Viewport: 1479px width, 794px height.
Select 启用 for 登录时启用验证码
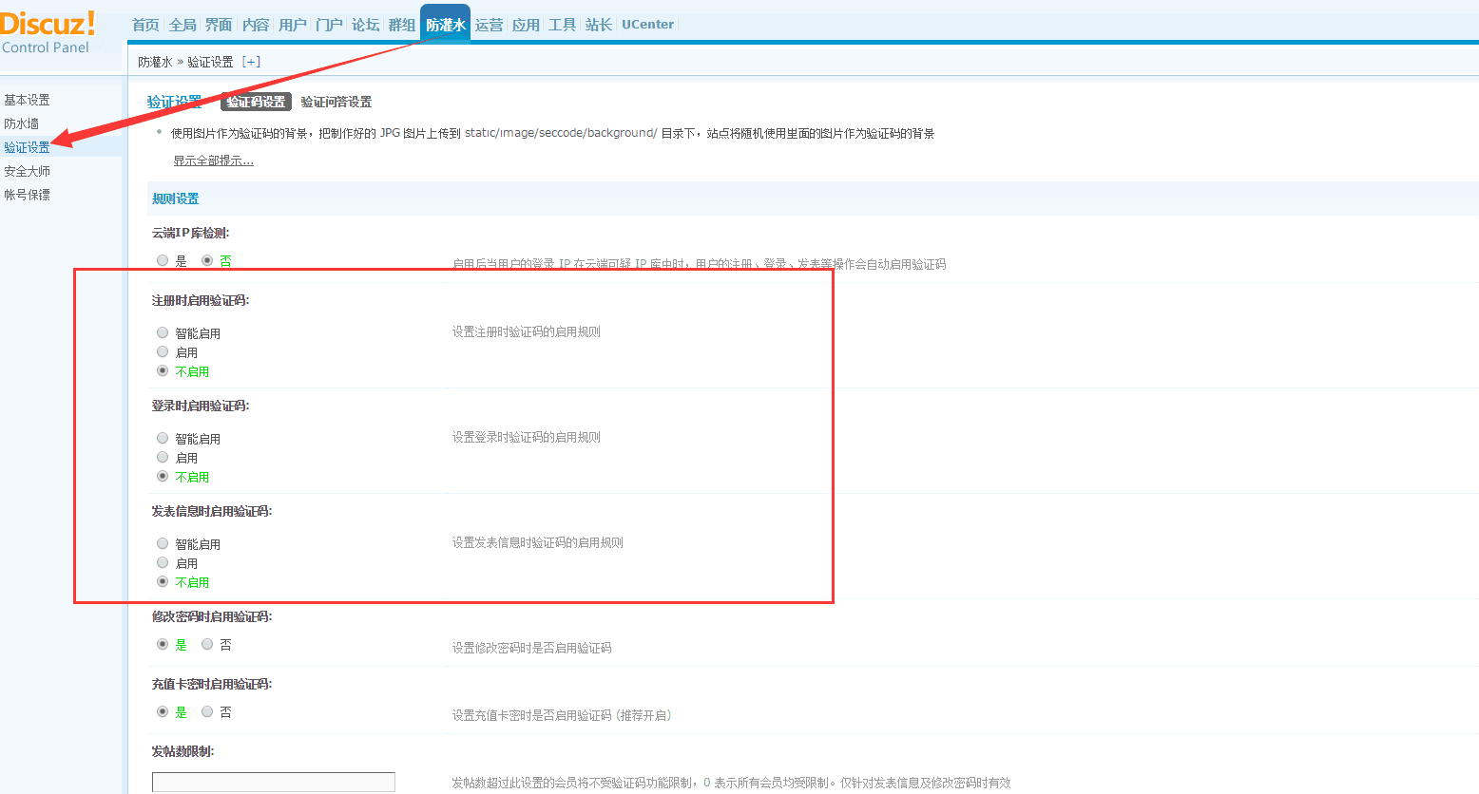(x=163, y=457)
